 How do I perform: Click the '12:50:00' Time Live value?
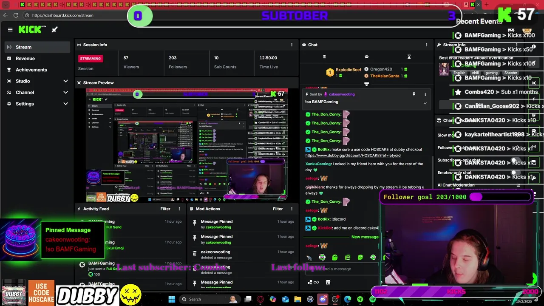point(268,58)
